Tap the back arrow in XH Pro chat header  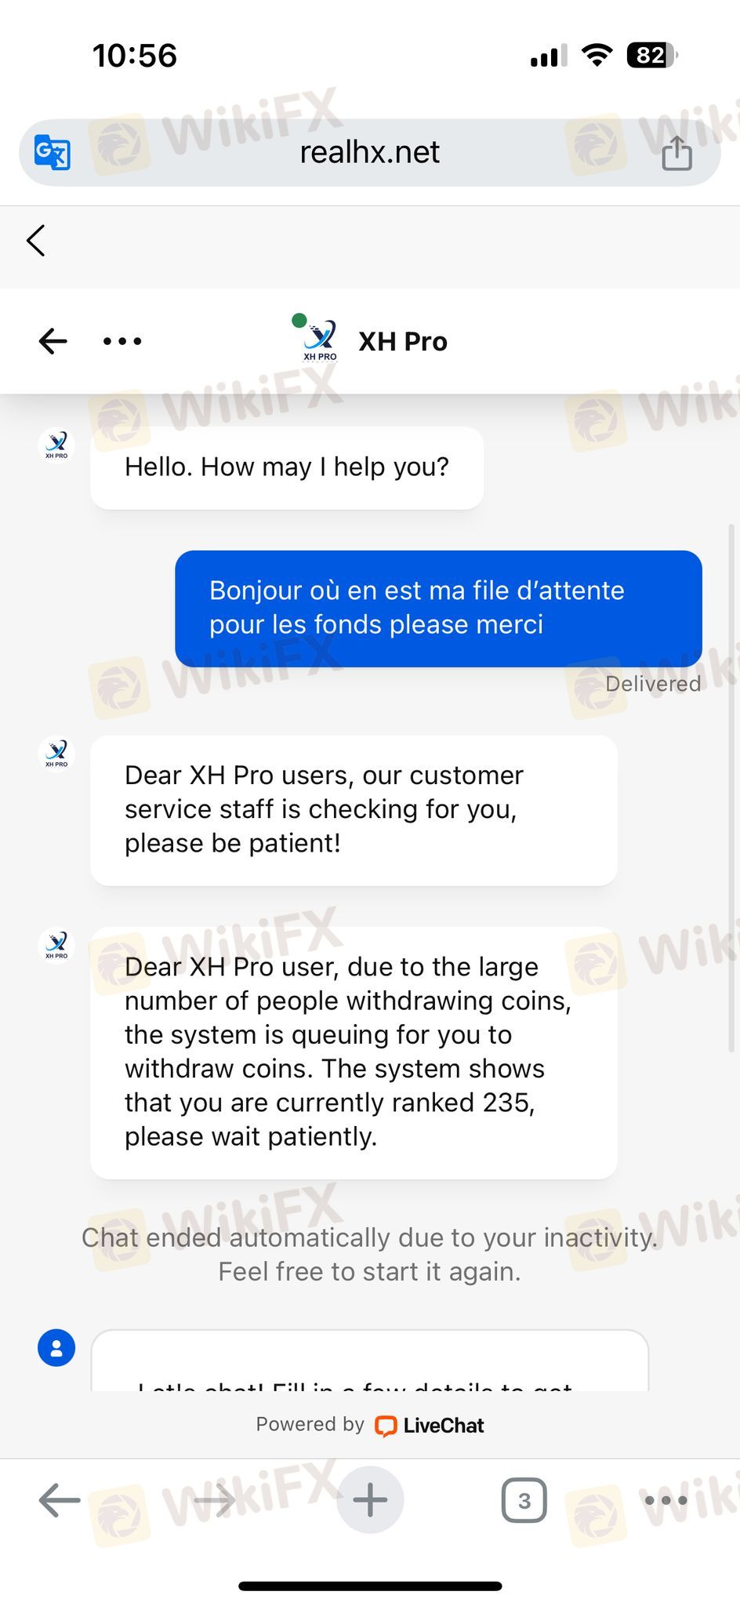(x=53, y=341)
